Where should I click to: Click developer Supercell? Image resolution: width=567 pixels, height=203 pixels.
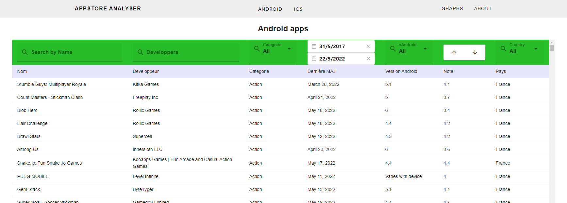[142, 136]
